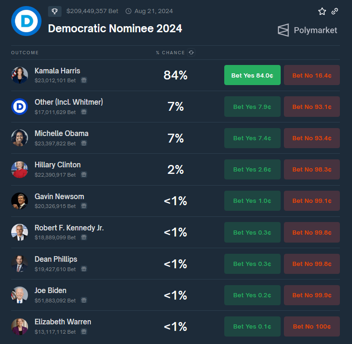
Task: Click the Polymarket logo
Action: [307, 30]
